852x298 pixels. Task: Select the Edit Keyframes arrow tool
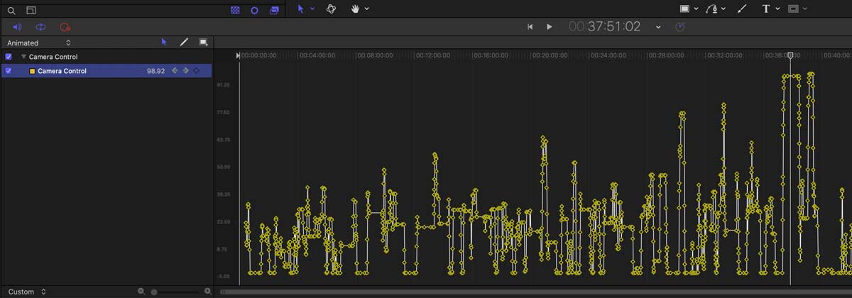[164, 43]
